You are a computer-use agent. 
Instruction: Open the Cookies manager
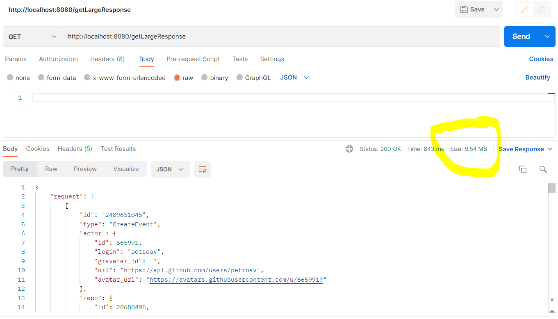point(541,59)
